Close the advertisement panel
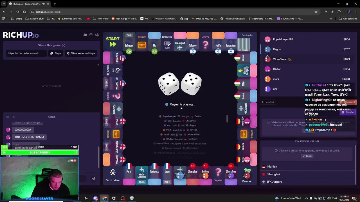Screen dimensions: 360x202 pyautogui.click(x=98, y=65)
